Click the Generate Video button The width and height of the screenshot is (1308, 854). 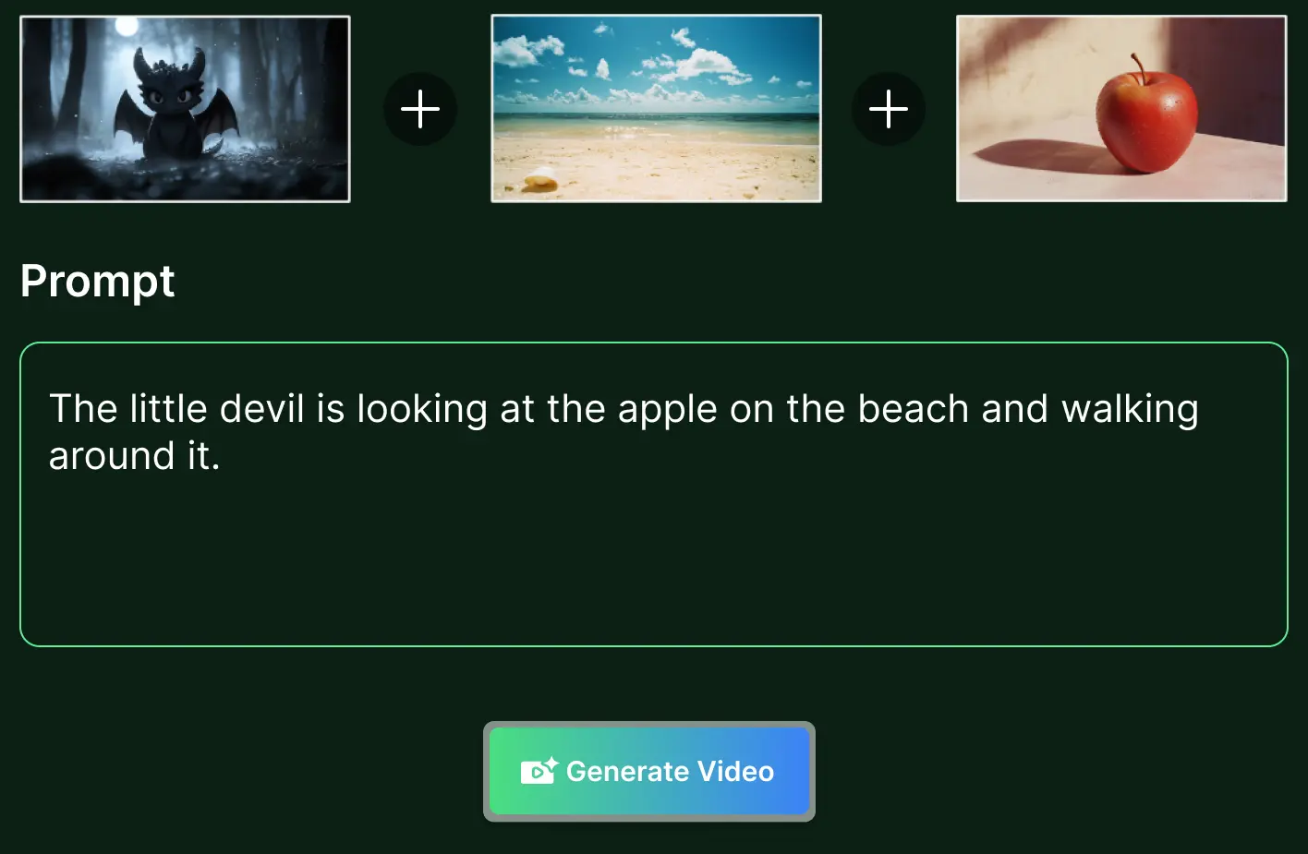(649, 771)
